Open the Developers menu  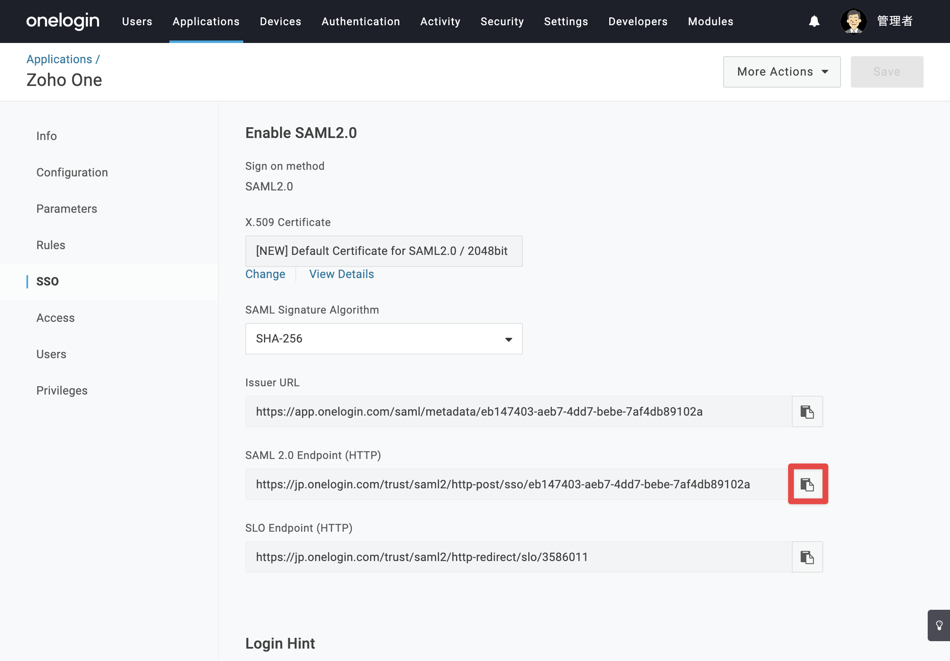click(x=638, y=21)
